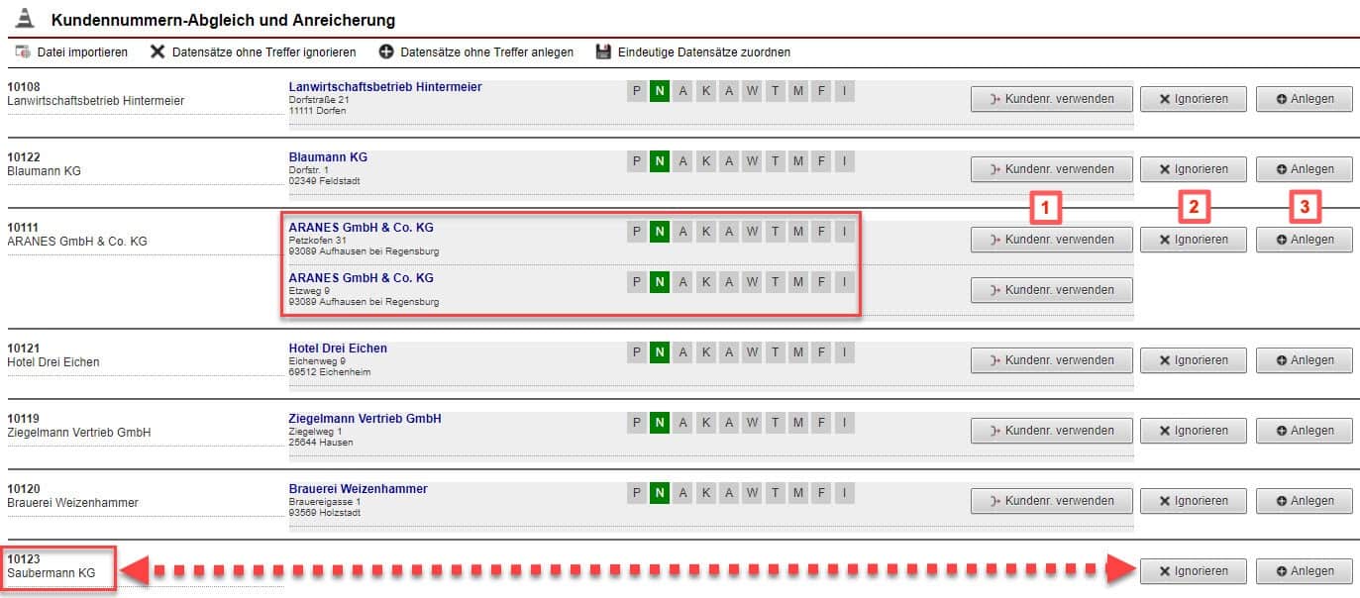Viewport: 1360px width, 598px height.
Task: Toggle green N flag for Blaumann KG
Action: (660, 162)
